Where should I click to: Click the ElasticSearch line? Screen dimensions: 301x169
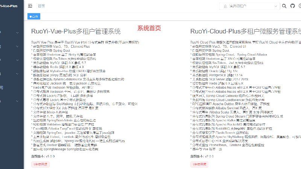pos(219,133)
